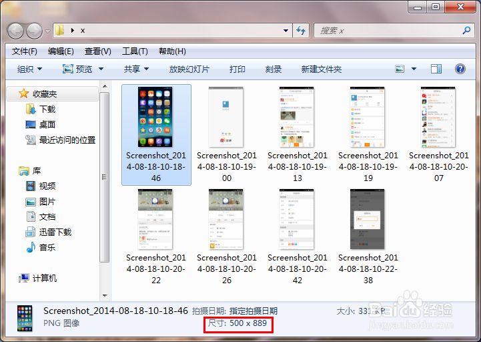Click the 打印 button

click(237, 69)
